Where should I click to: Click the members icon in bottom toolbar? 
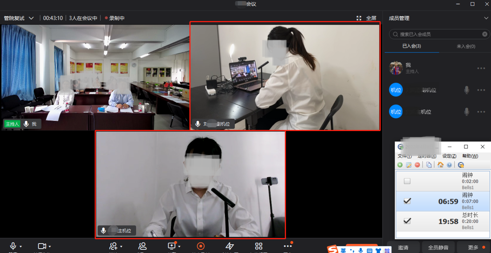coord(142,246)
